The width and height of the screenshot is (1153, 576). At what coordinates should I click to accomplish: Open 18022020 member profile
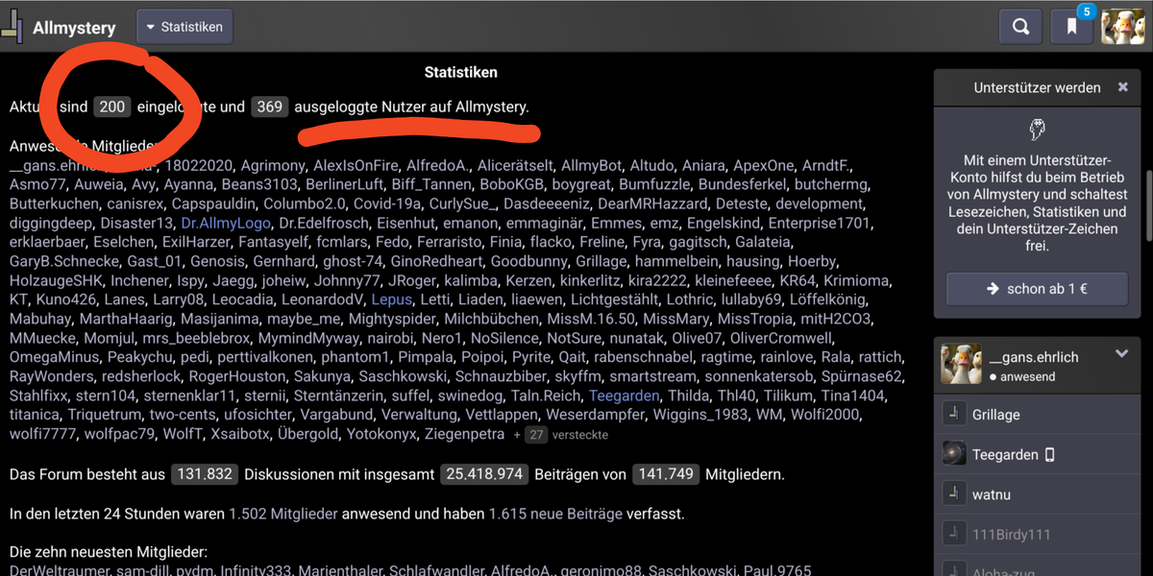pyautogui.click(x=198, y=165)
